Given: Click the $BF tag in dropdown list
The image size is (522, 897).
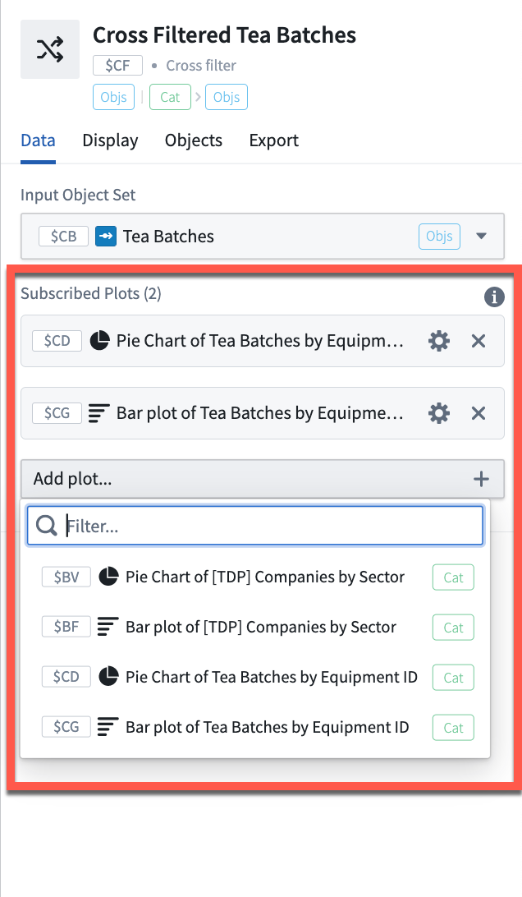Looking at the screenshot, I should tap(66, 627).
